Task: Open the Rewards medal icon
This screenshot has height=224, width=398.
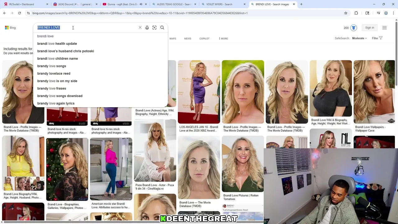Action: coord(354,28)
